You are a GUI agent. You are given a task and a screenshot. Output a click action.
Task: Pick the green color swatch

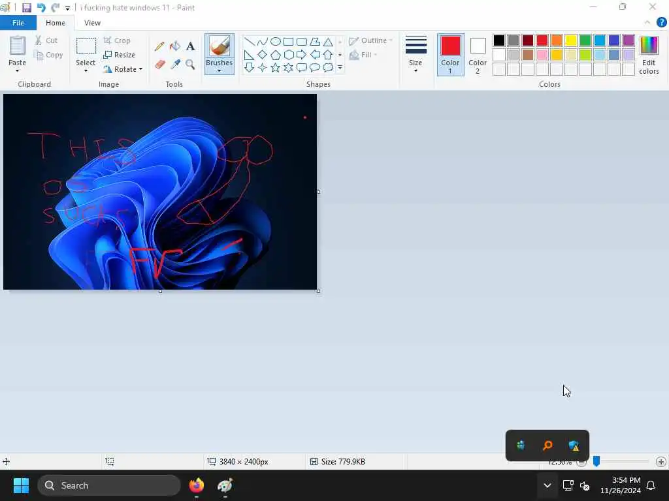tap(585, 40)
